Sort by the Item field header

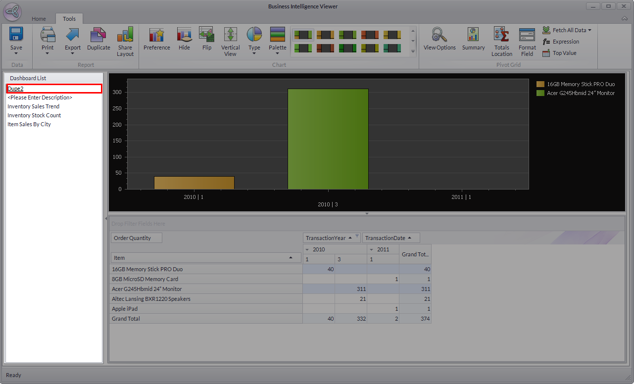tap(206, 258)
